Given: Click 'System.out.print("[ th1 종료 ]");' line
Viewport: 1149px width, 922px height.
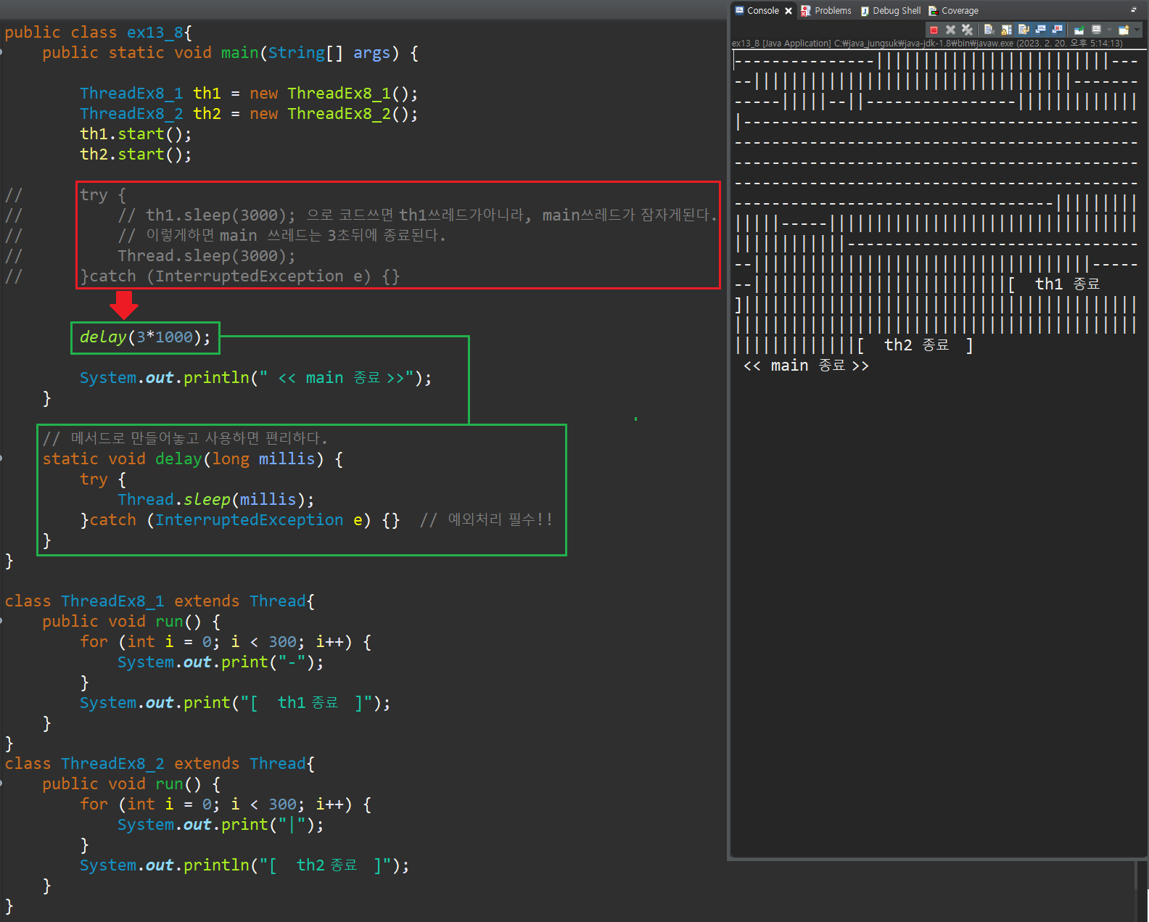Looking at the screenshot, I should 235,703.
